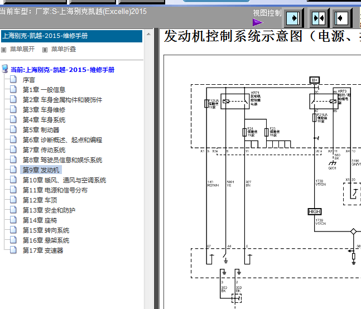361x309 pixels.
Task: Click the page icon next to 第7章
Action: [13, 149]
